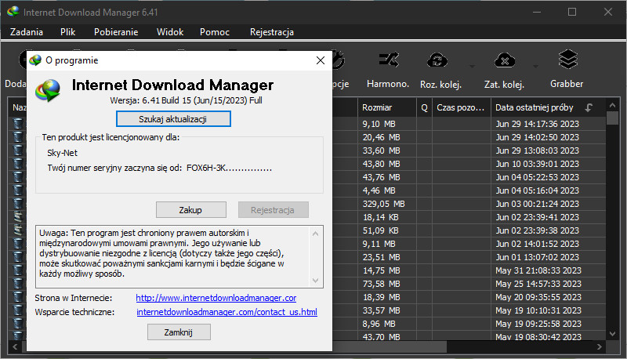The image size is (627, 359).
Task: Open the internetdownloadmanager.com website link
Action: click(x=216, y=298)
